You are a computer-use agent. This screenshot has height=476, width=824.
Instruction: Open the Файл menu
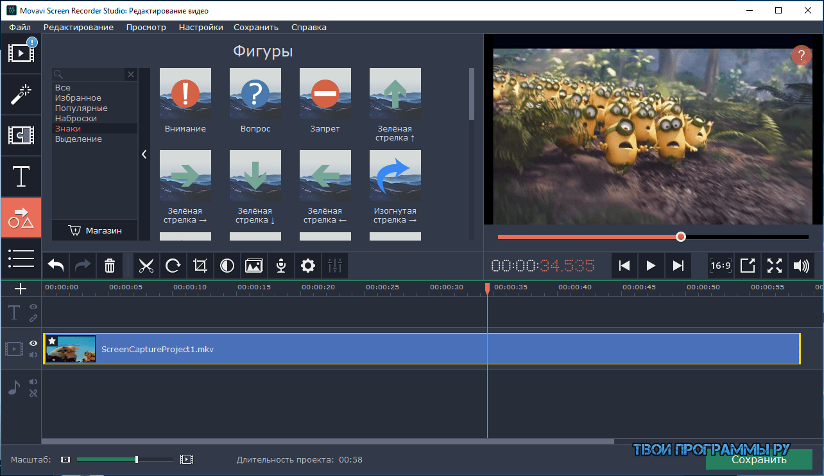(x=20, y=28)
